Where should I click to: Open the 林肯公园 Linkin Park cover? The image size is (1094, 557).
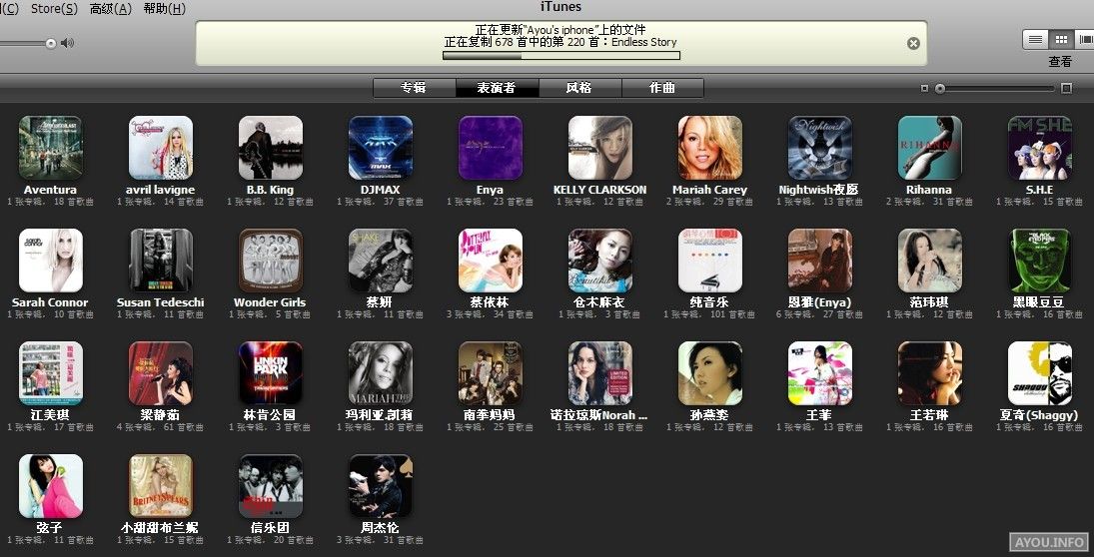270,373
